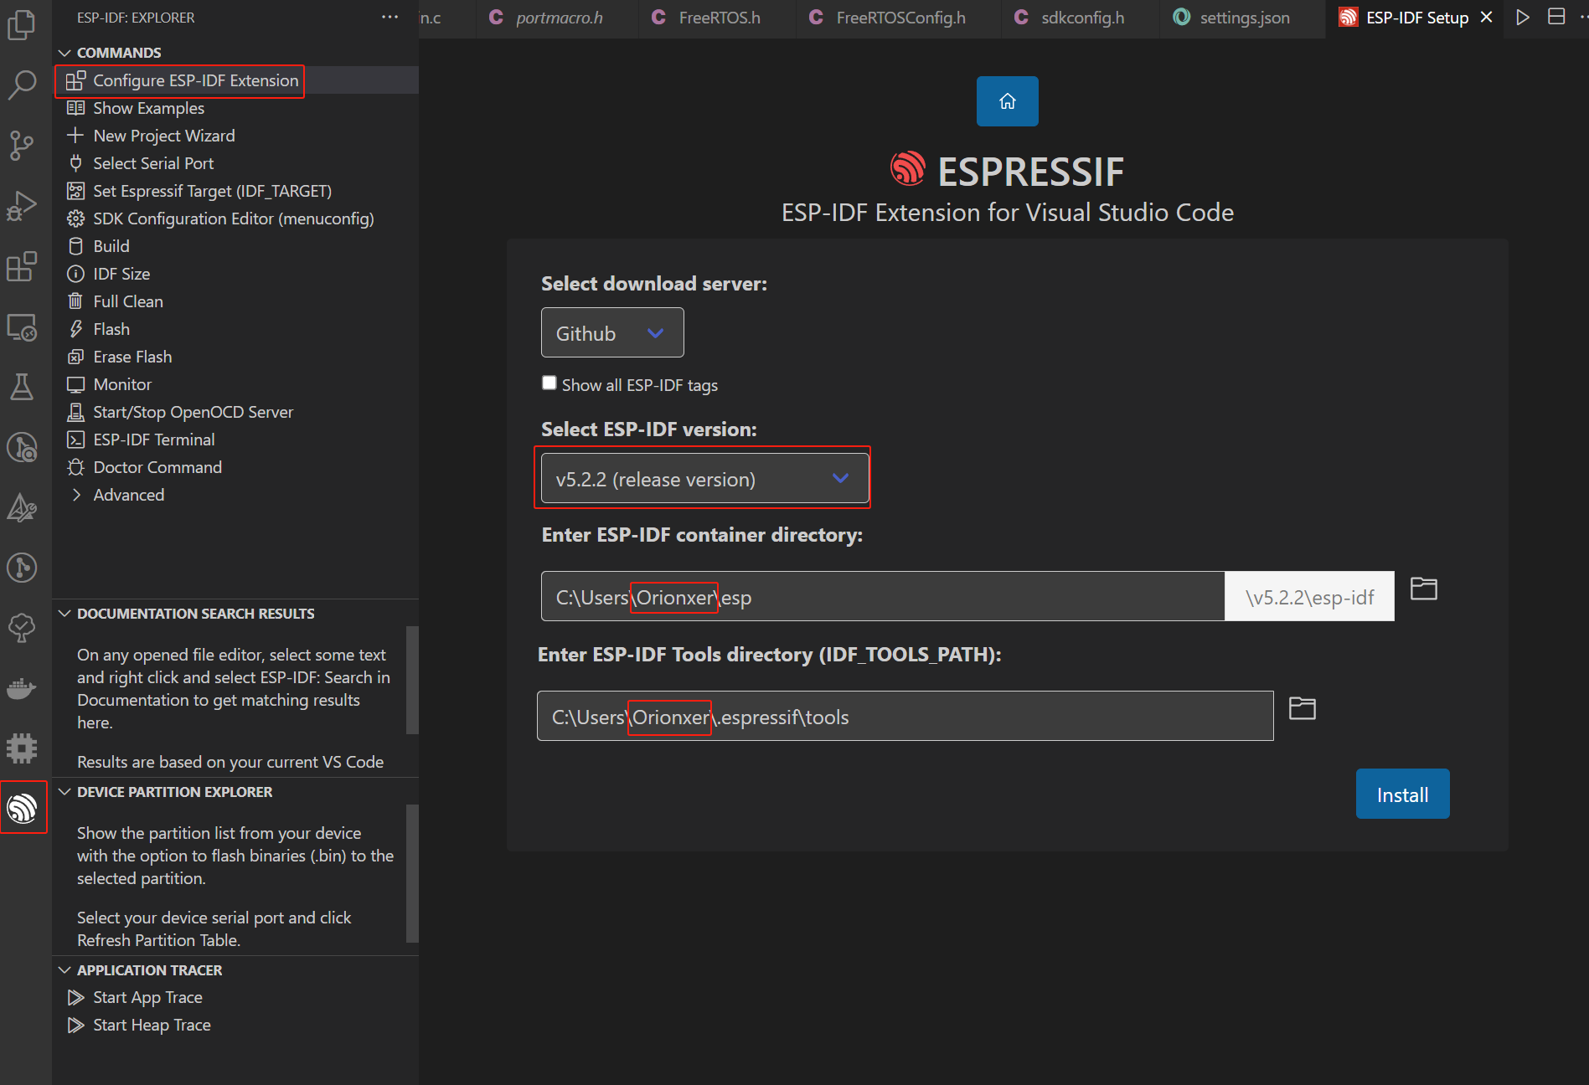Run the Flash command
The width and height of the screenshot is (1589, 1085).
(235, 329)
